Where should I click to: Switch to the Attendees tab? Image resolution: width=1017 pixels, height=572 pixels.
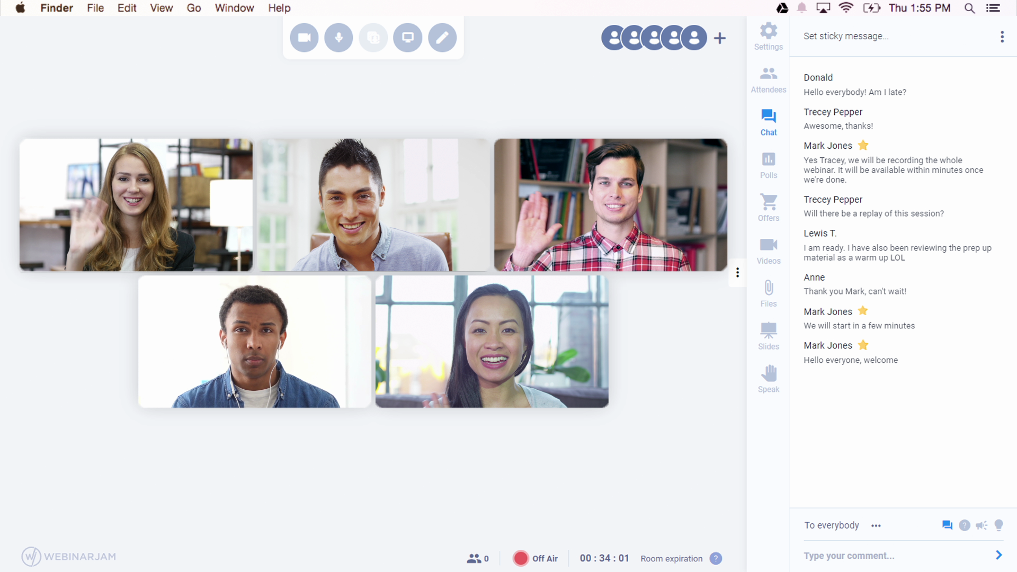coord(768,79)
